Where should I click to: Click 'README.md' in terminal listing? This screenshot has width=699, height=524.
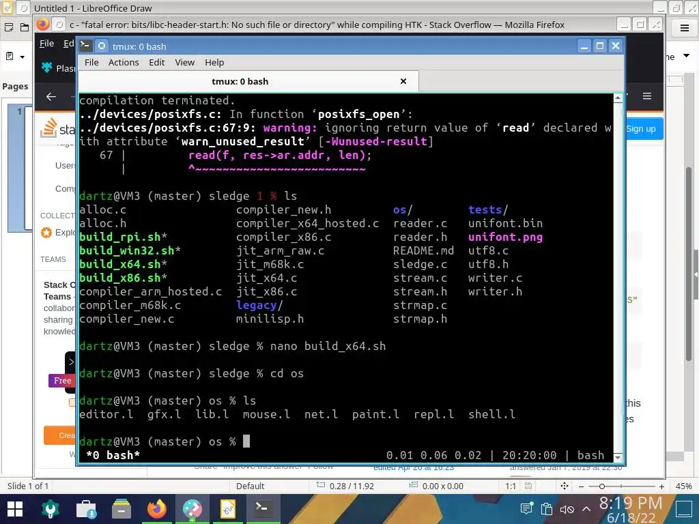(x=423, y=251)
